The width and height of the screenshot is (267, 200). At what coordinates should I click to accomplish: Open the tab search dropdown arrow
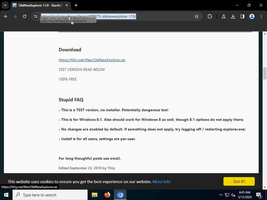tap(5, 5)
